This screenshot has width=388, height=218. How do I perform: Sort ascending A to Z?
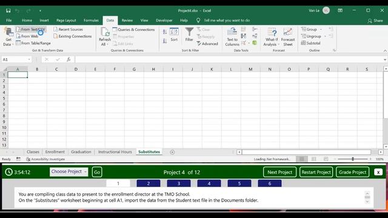coord(165,31)
